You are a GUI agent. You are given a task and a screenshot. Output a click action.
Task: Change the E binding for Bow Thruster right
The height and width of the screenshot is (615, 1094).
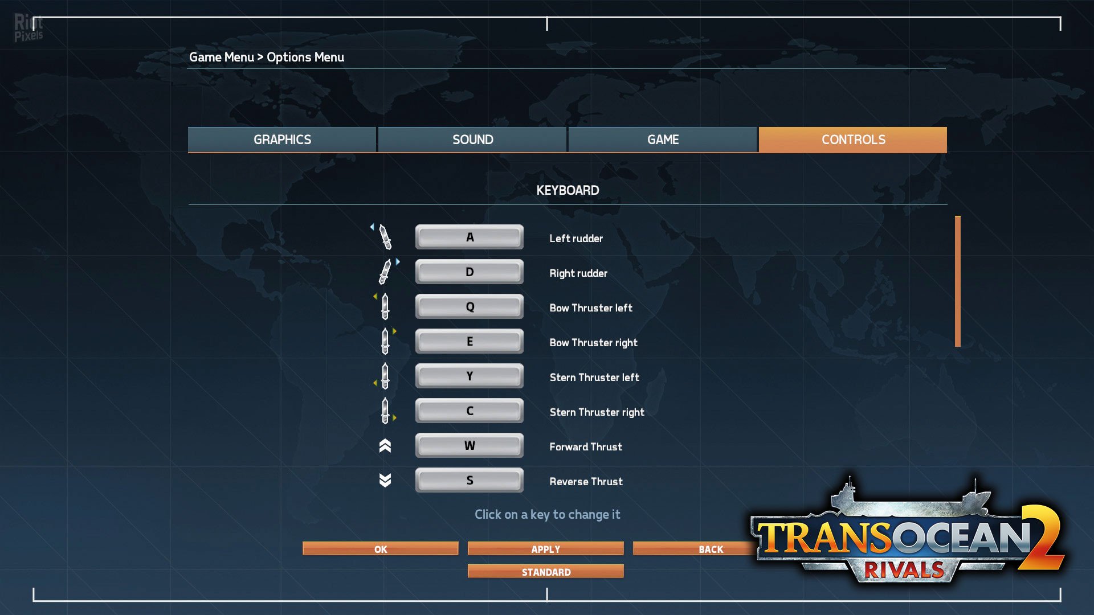pyautogui.click(x=469, y=341)
